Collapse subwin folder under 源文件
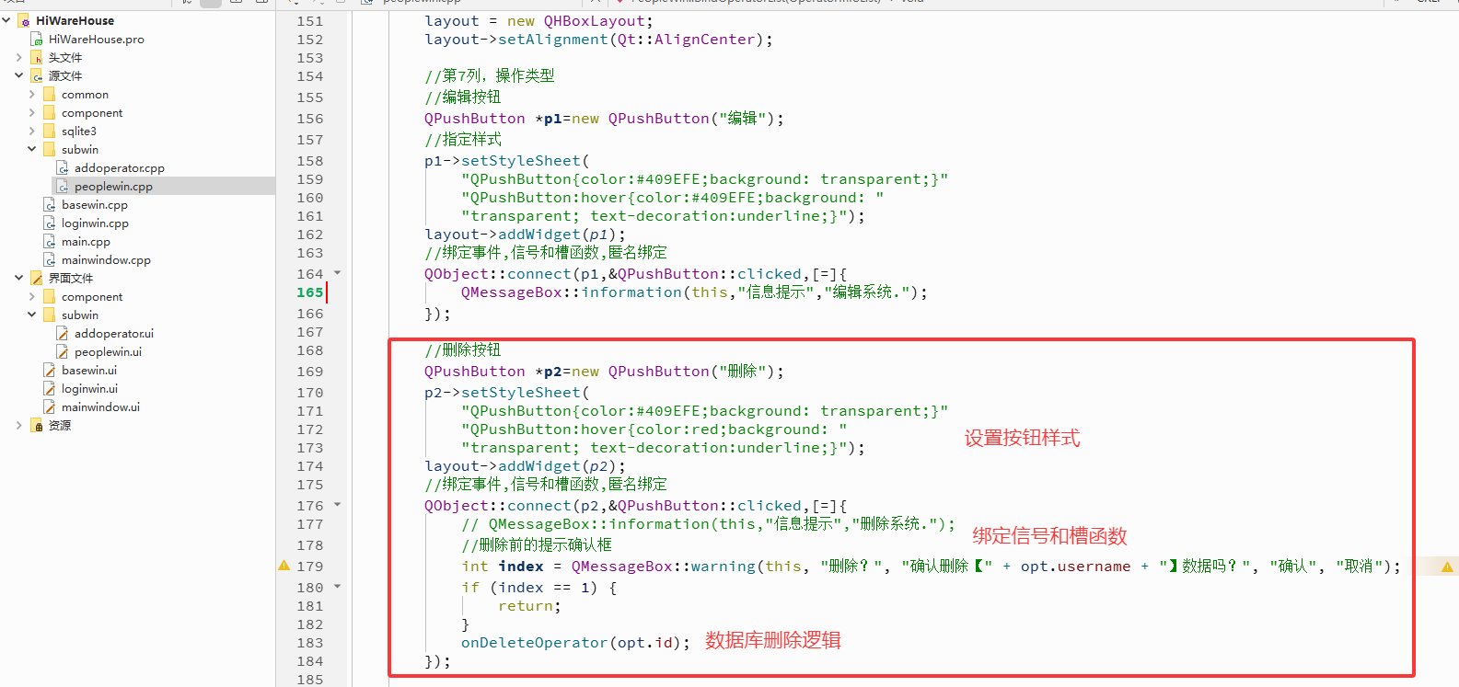 (x=32, y=149)
